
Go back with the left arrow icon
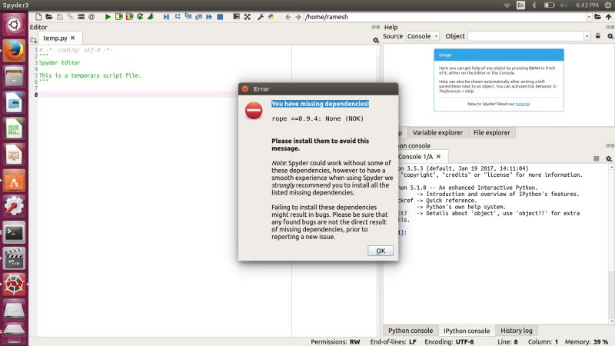pos(288,17)
